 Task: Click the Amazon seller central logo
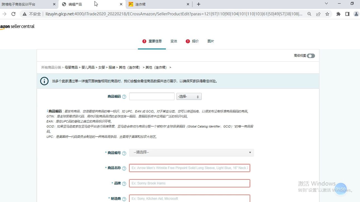(x=17, y=27)
